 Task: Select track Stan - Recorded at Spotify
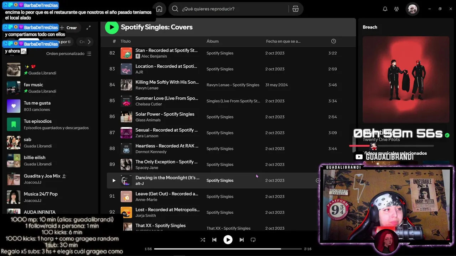point(166,50)
